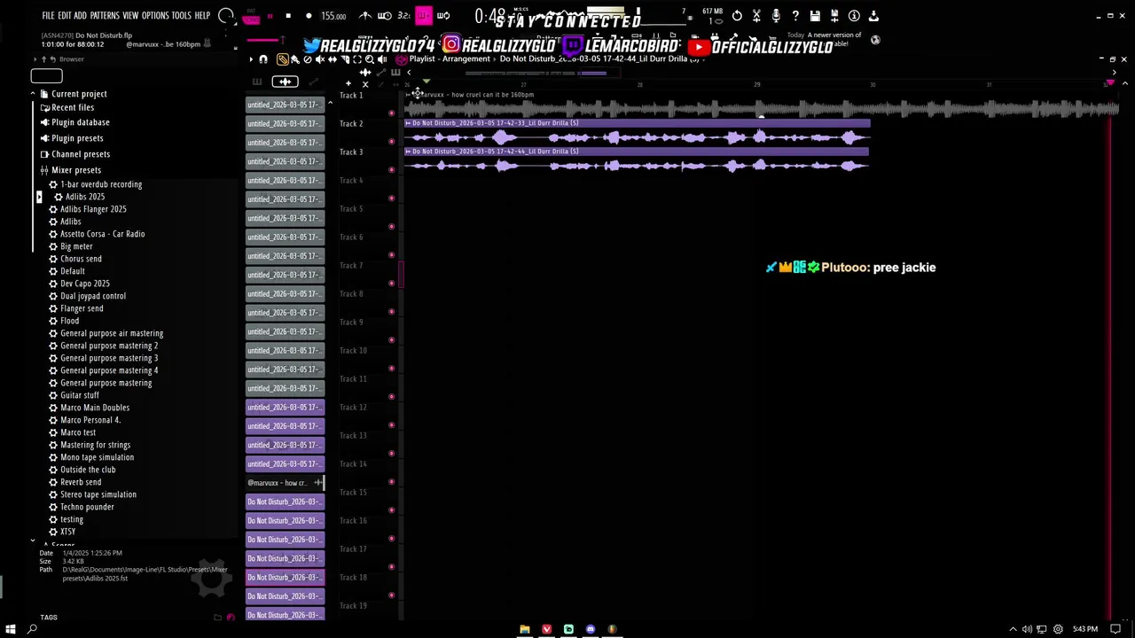1135x638 pixels.
Task: Select the Zoom magnifier tool in playlist
Action: point(370,59)
